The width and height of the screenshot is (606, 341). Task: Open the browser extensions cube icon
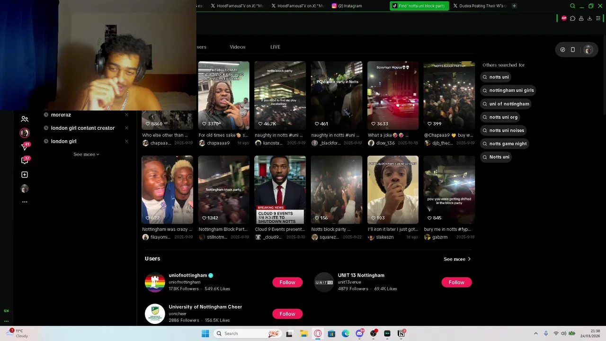tap(572, 18)
